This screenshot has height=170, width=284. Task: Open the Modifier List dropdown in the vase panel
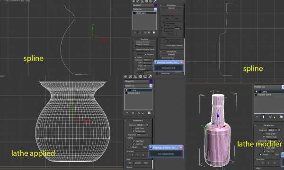tap(151, 86)
